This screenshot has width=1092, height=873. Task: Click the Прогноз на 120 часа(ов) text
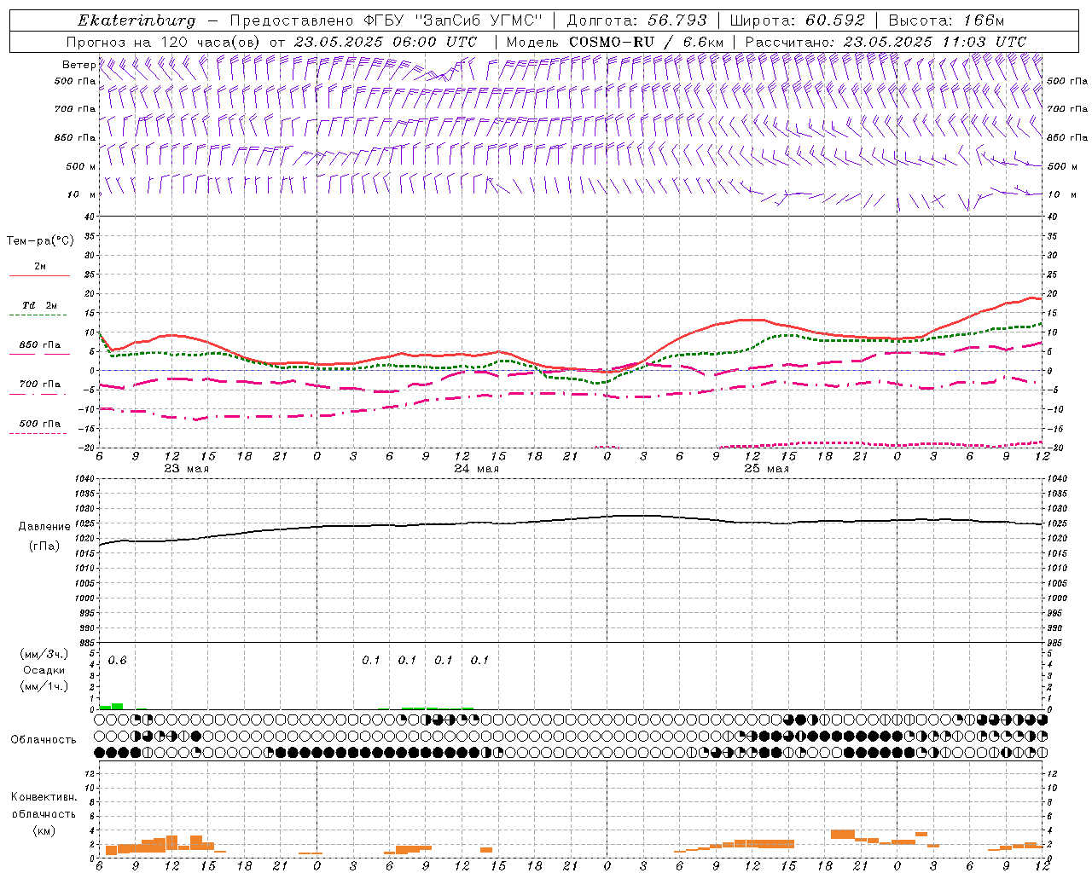(x=165, y=42)
